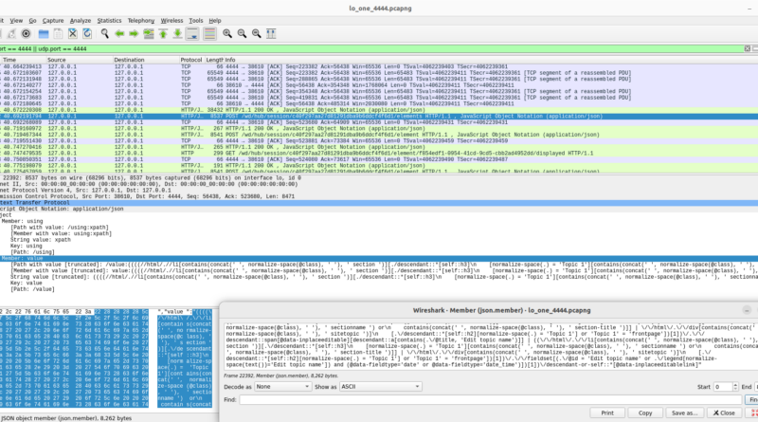Jump to last packet icon

tap(177, 33)
